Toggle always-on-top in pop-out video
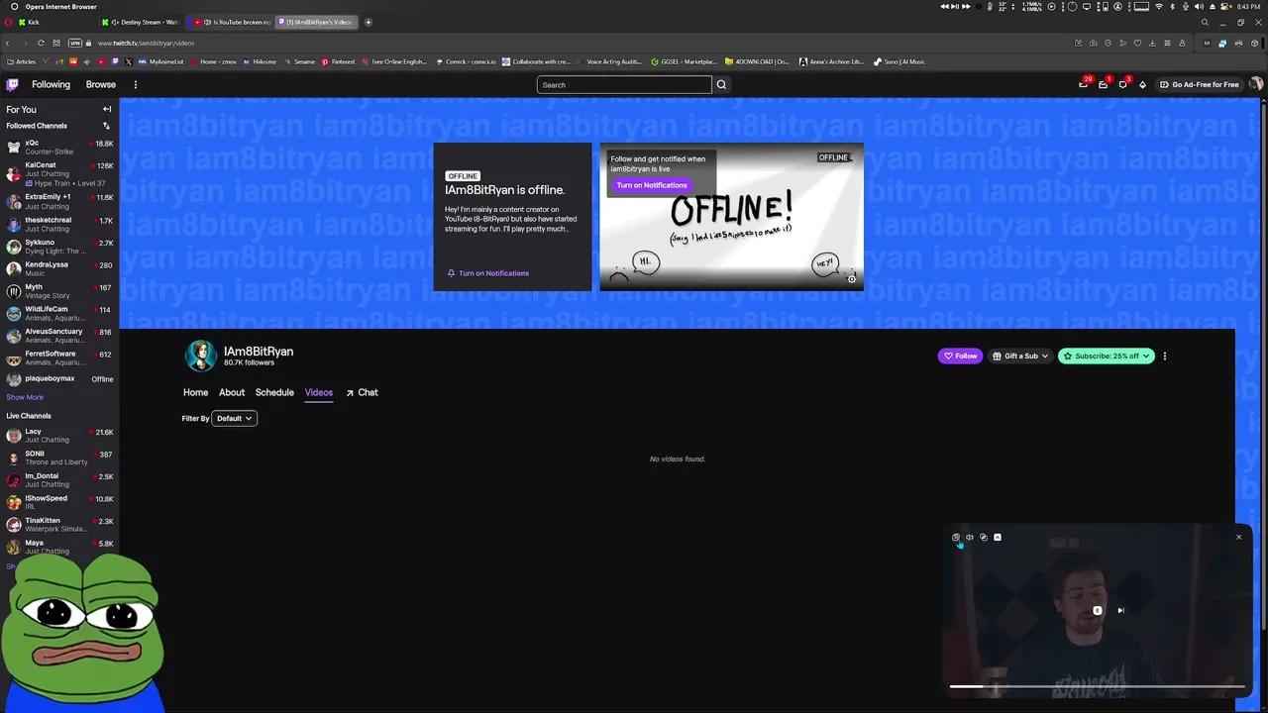Screen dimensions: 1268x713 tap(998, 537)
